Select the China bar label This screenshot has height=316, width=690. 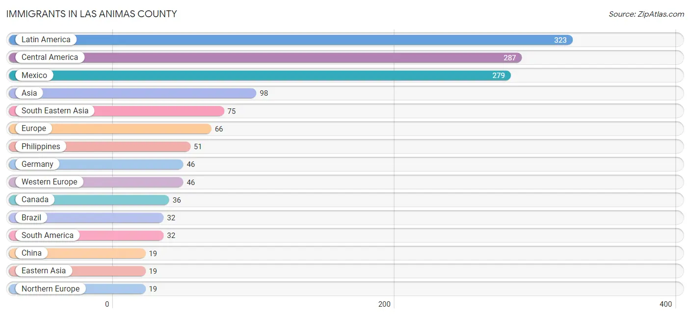pyautogui.click(x=31, y=253)
